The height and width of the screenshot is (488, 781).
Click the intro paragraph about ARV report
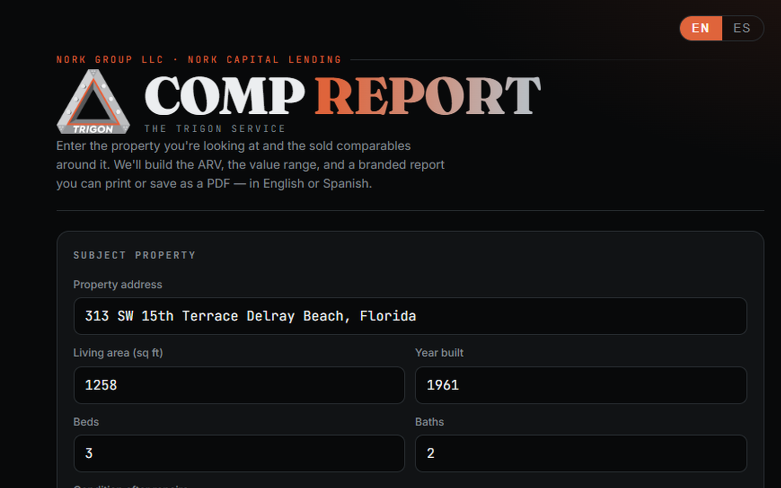click(x=250, y=165)
